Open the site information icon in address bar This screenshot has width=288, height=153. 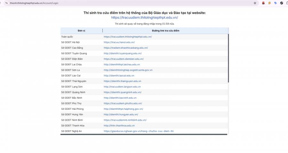6,3
